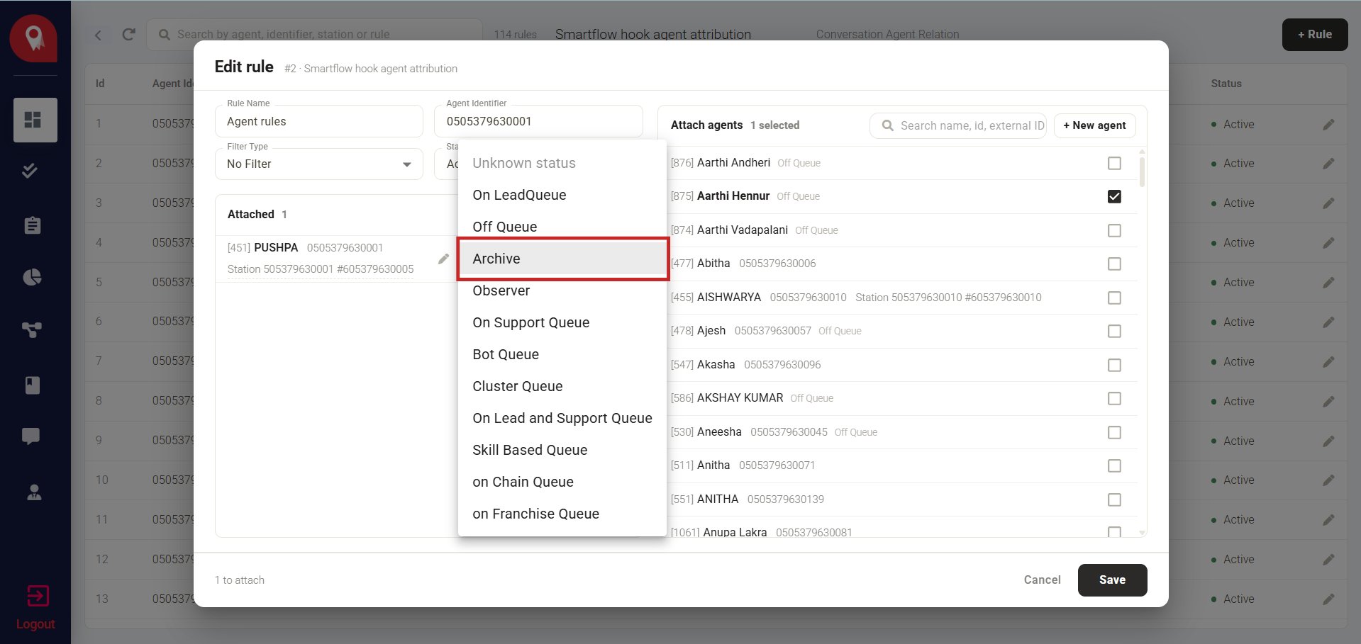Click edit pencil for row 1
The height and width of the screenshot is (644, 1361).
1328,124
